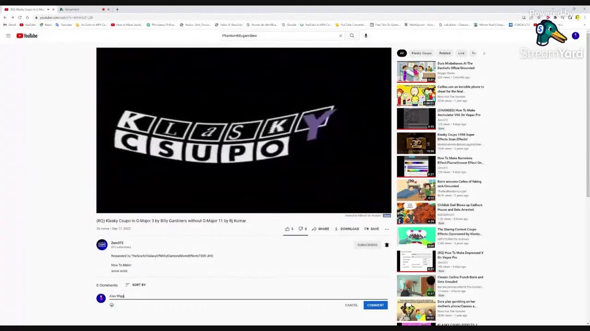Image resolution: width=590 pixels, height=331 pixels.
Task: Open Dora play gambling video title
Action: [457, 304]
